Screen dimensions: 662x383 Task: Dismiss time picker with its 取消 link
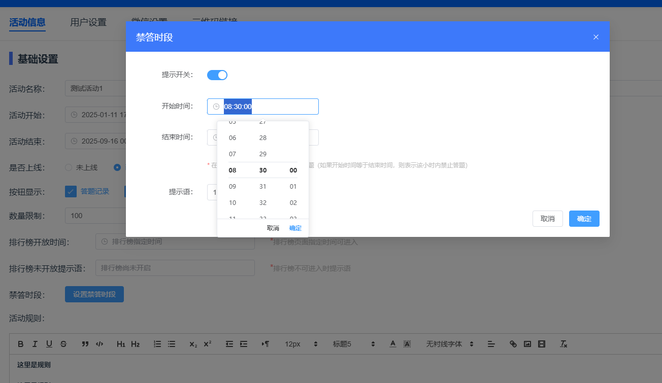pyautogui.click(x=273, y=228)
